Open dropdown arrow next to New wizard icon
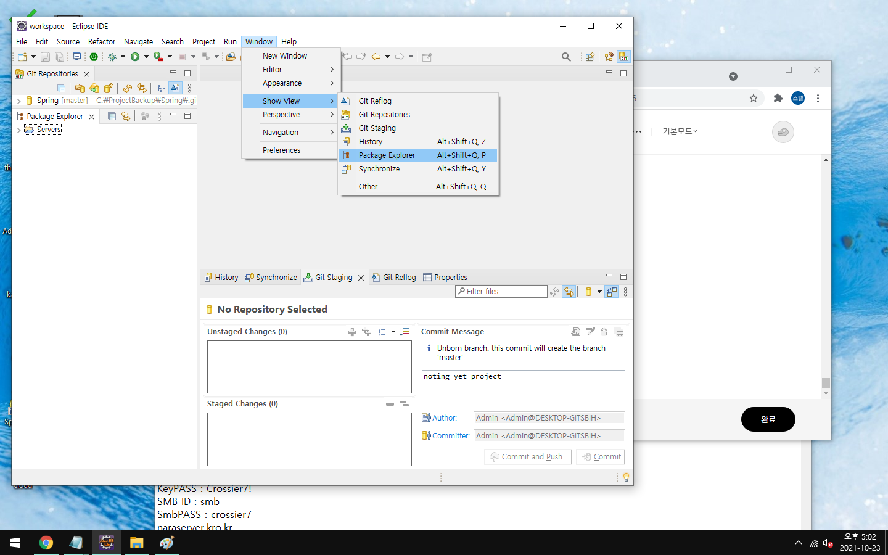Viewport: 888px width, 555px height. point(33,57)
